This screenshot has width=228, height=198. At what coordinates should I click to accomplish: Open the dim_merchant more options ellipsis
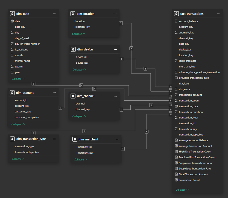pyautogui.click(x=117, y=139)
